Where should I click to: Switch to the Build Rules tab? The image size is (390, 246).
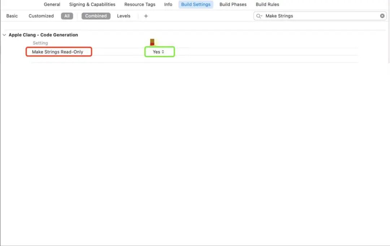tap(267, 4)
